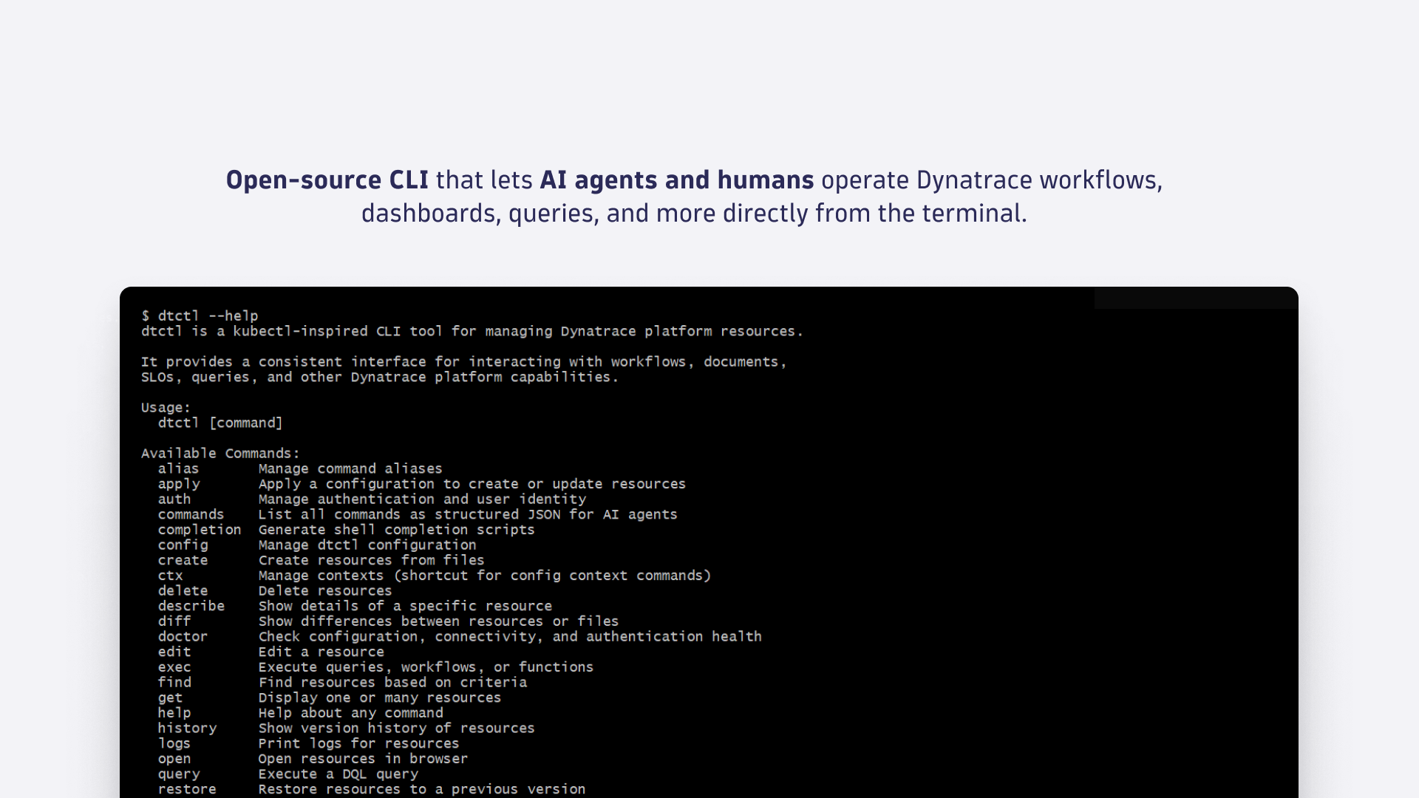Click the dtctl --help prompt line

[200, 316]
